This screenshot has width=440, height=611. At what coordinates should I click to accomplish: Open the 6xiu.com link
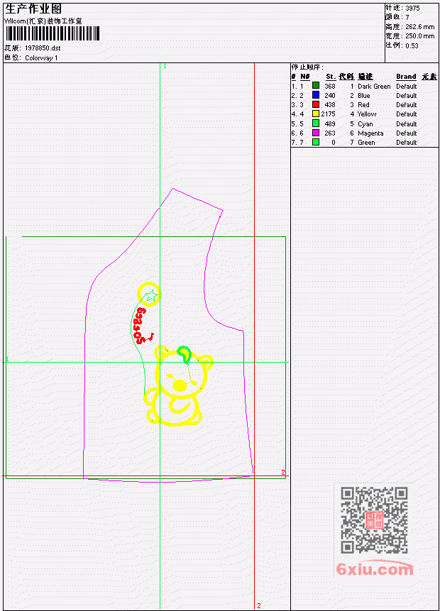tap(375, 569)
